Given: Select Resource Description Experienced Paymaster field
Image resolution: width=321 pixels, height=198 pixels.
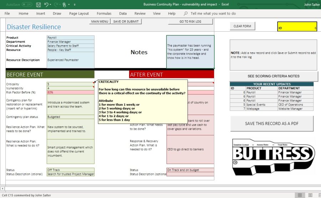Looking at the screenshot, I should [70, 60].
